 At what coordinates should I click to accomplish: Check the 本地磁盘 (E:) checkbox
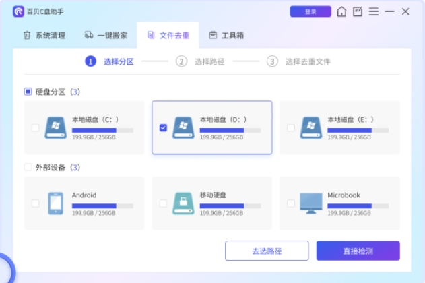point(291,127)
